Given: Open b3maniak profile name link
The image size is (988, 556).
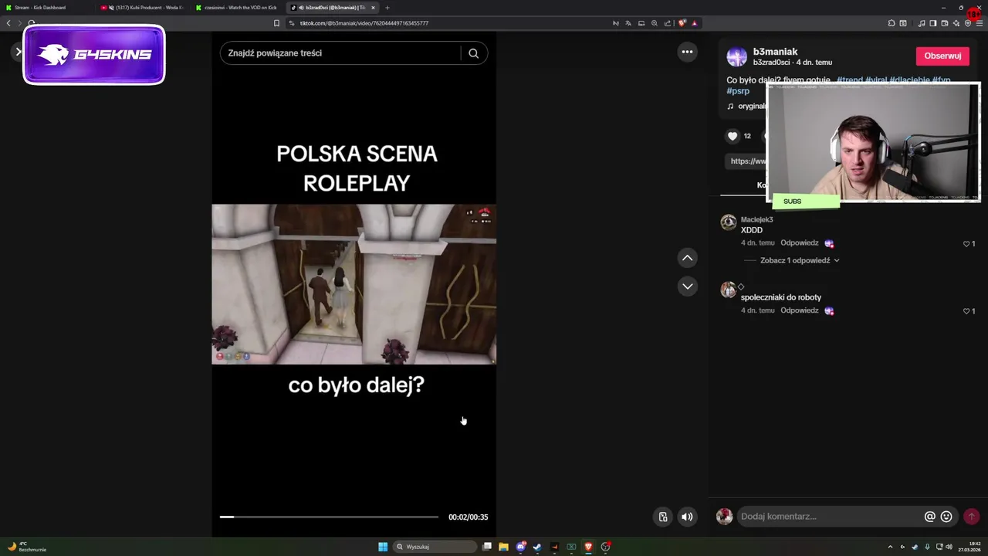Looking at the screenshot, I should tap(775, 52).
